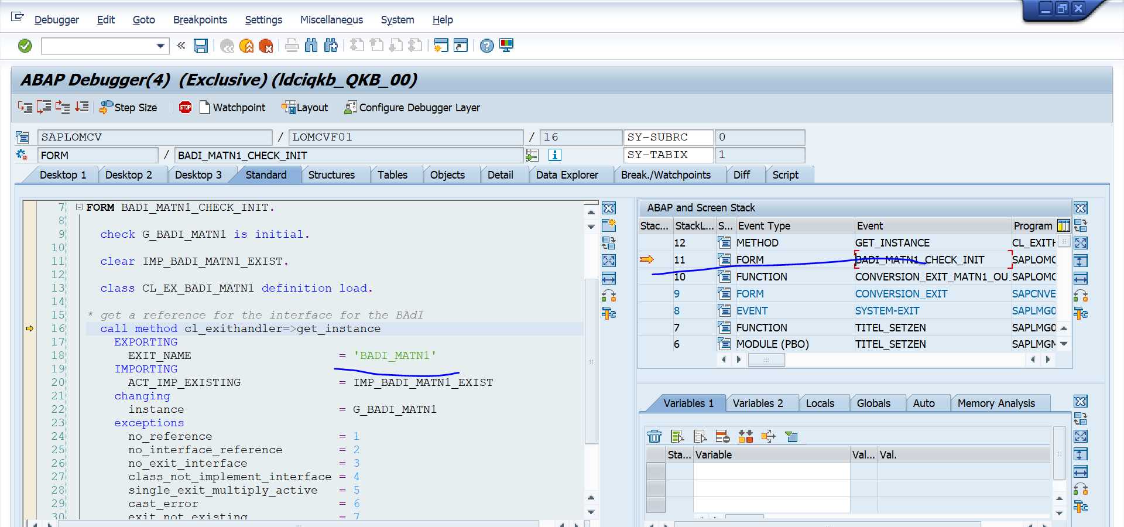Click Configure Debugger Layer button
The height and width of the screenshot is (527, 1124).
pyautogui.click(x=412, y=108)
